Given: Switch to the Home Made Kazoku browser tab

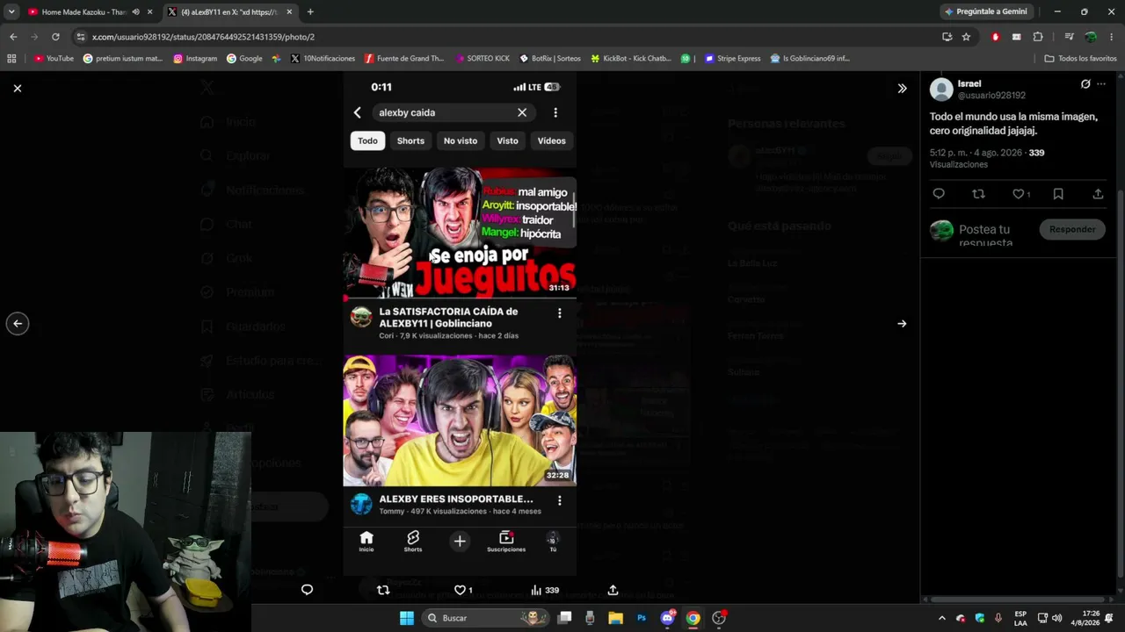Looking at the screenshot, I should point(83,12).
